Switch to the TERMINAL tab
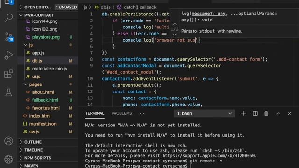 [95, 113]
